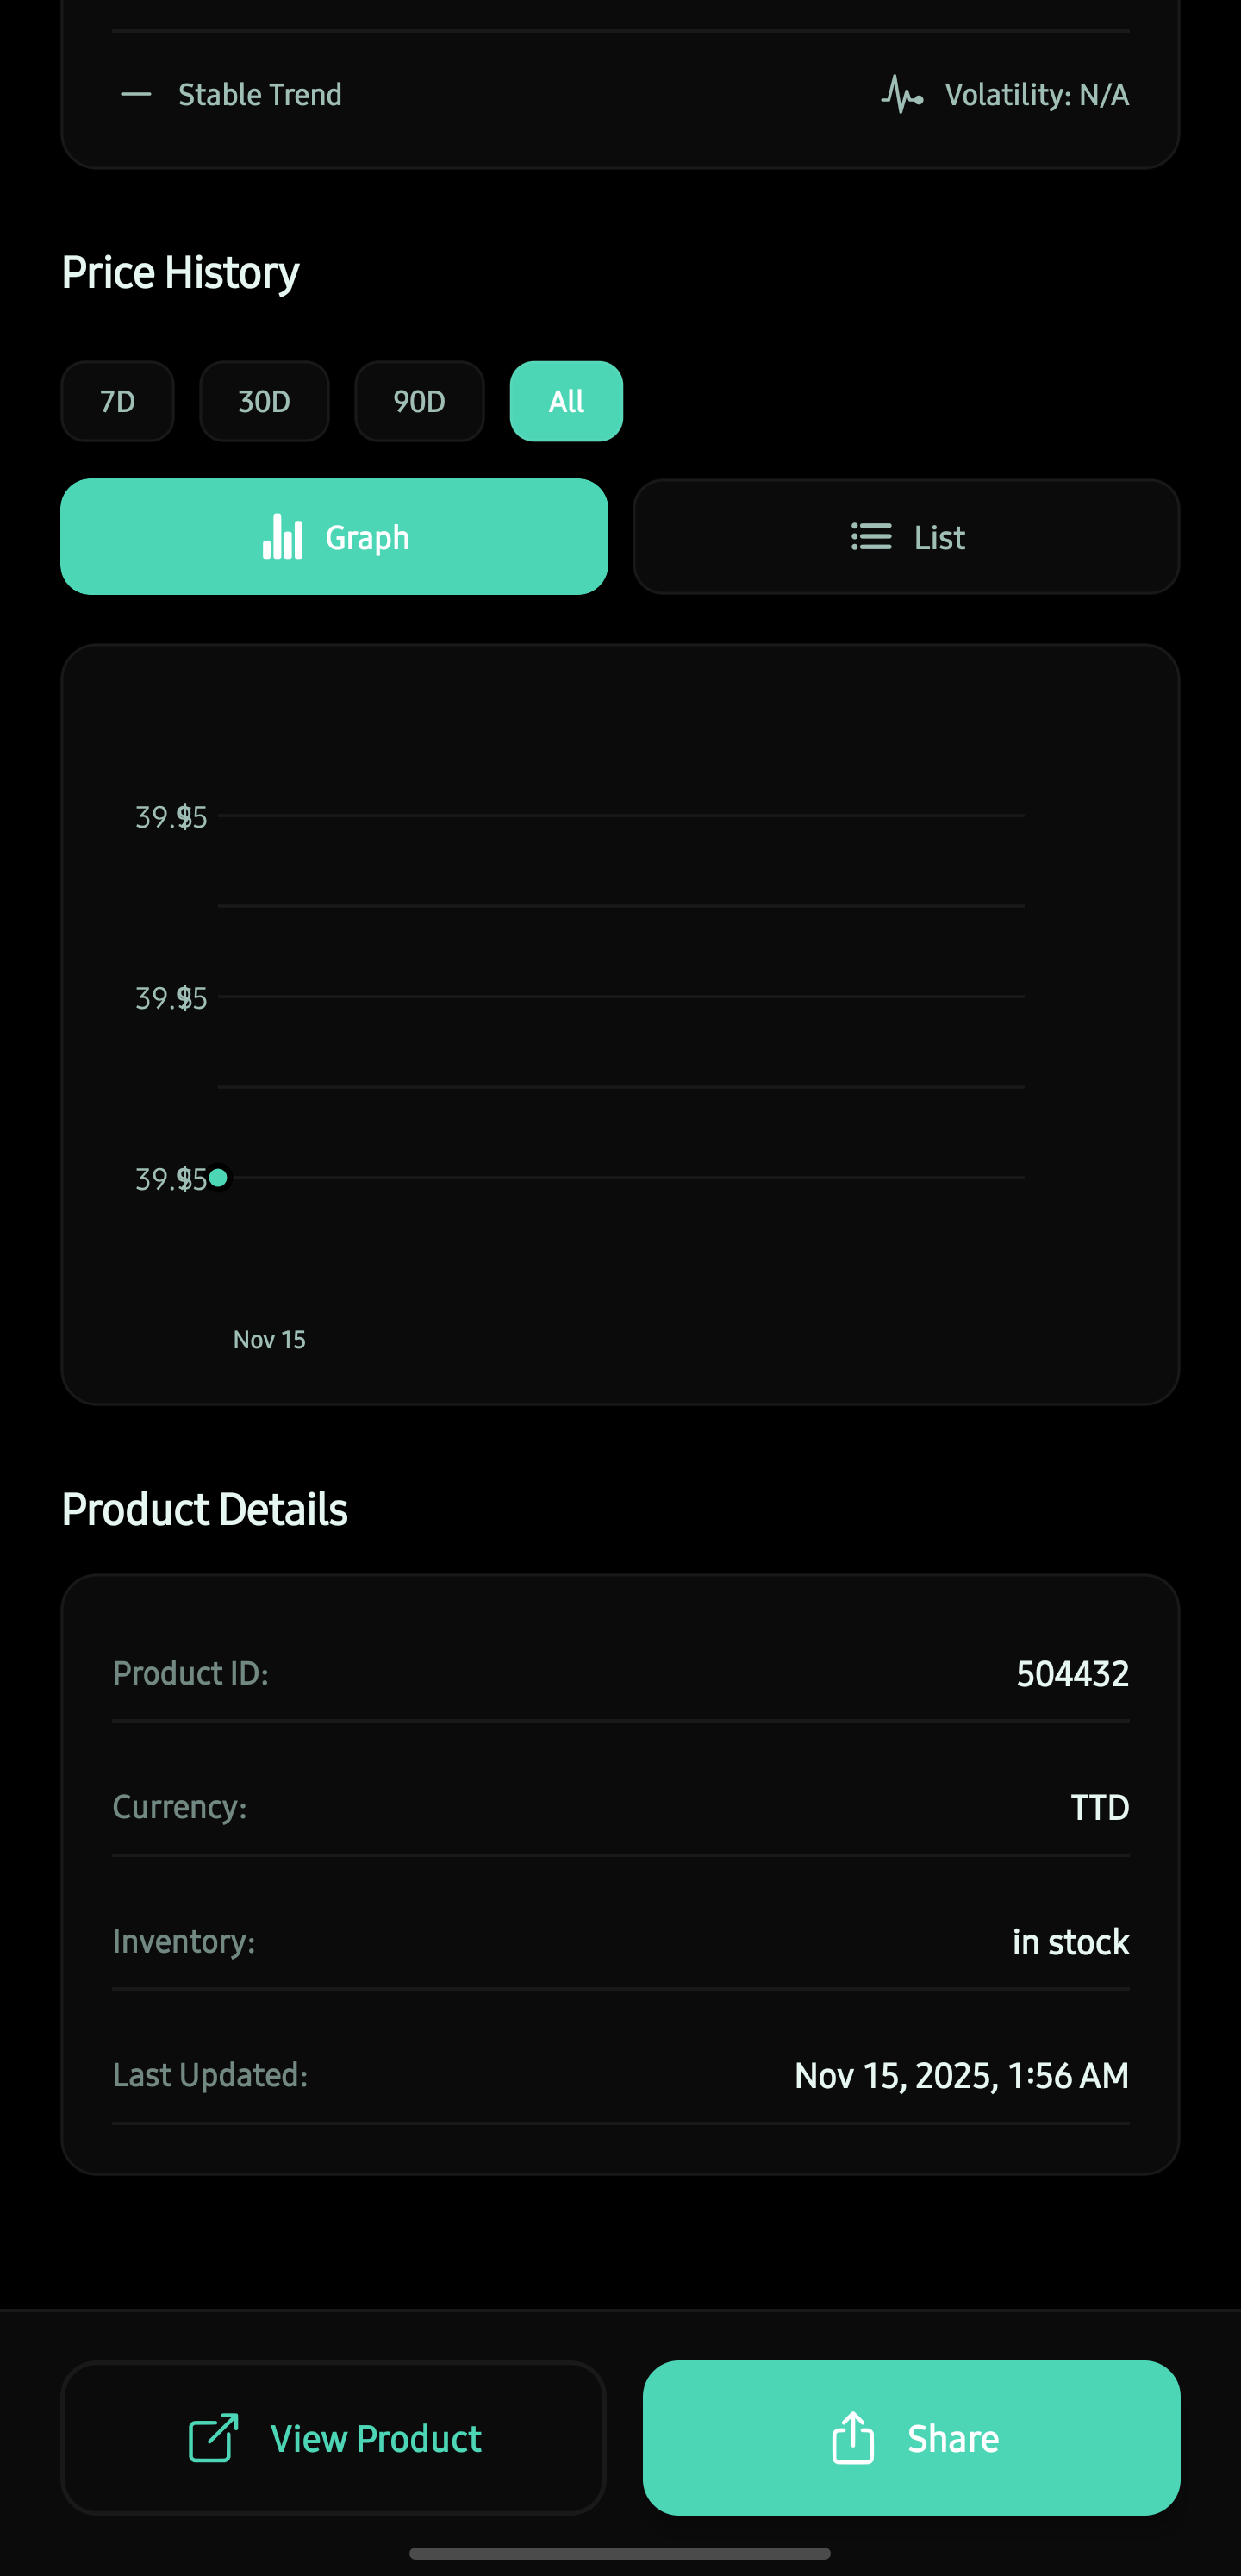Tap the Nov 15 axis label

[x=269, y=1340]
